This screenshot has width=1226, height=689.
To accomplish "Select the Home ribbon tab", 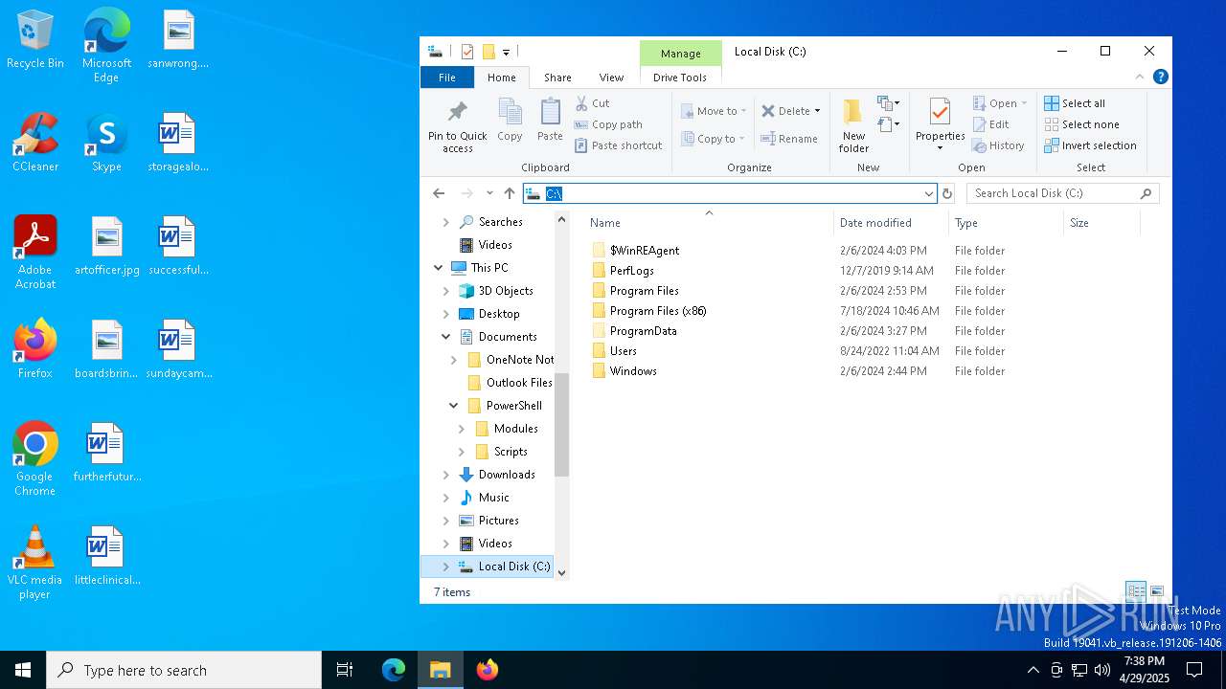I will [502, 78].
